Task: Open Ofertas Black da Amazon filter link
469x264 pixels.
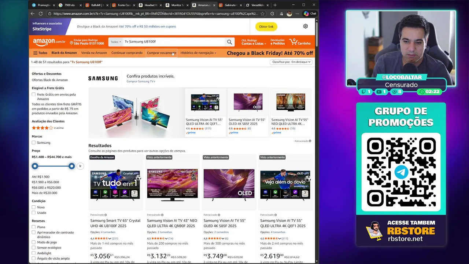Action: [50, 80]
